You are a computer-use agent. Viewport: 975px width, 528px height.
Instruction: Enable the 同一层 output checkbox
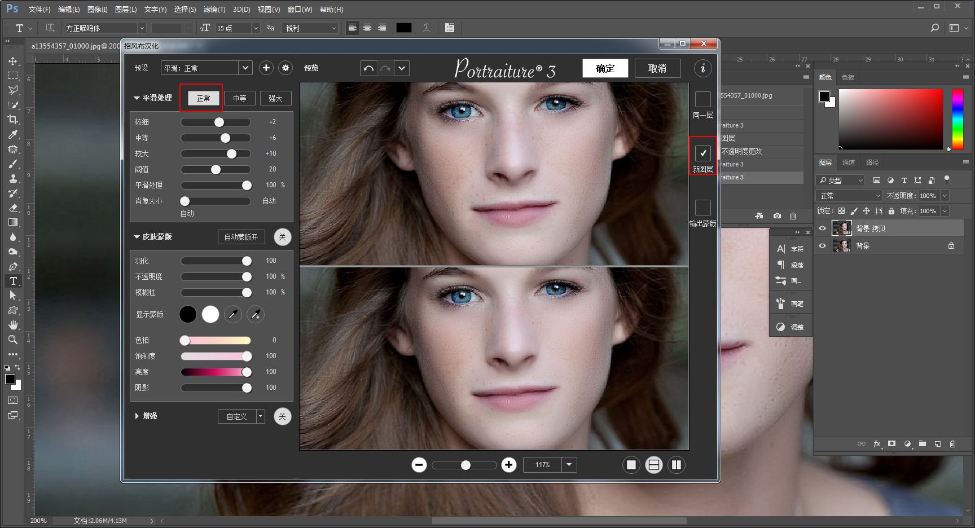[703, 99]
